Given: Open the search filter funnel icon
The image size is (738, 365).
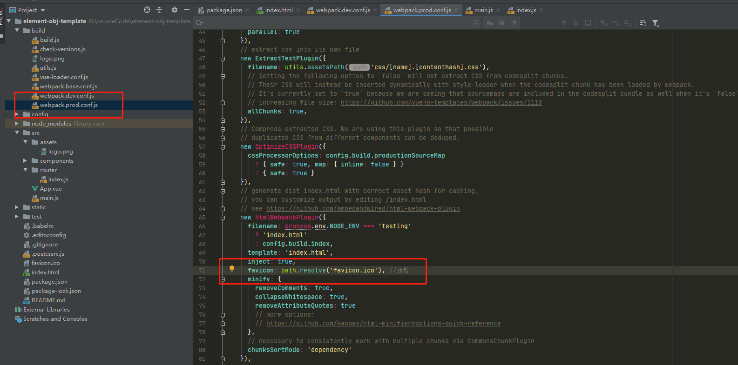Looking at the screenshot, I should (x=656, y=23).
